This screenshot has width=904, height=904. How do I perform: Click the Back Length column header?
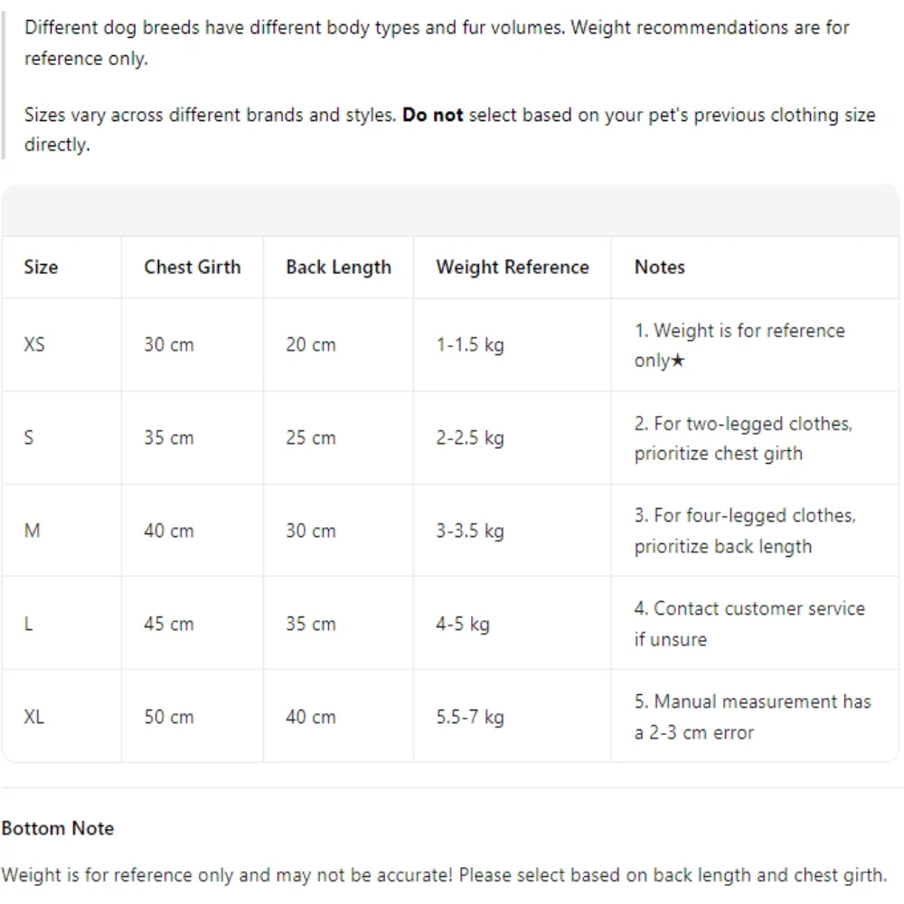(x=338, y=268)
